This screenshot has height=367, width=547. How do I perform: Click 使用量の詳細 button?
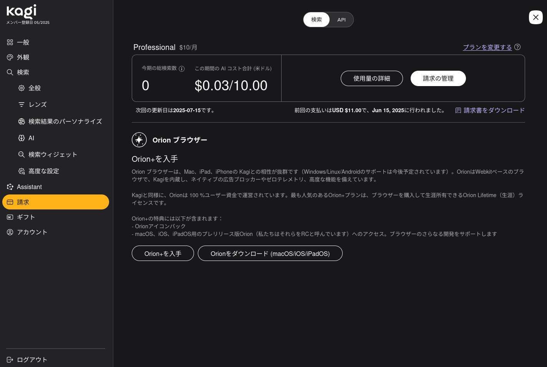pyautogui.click(x=372, y=78)
